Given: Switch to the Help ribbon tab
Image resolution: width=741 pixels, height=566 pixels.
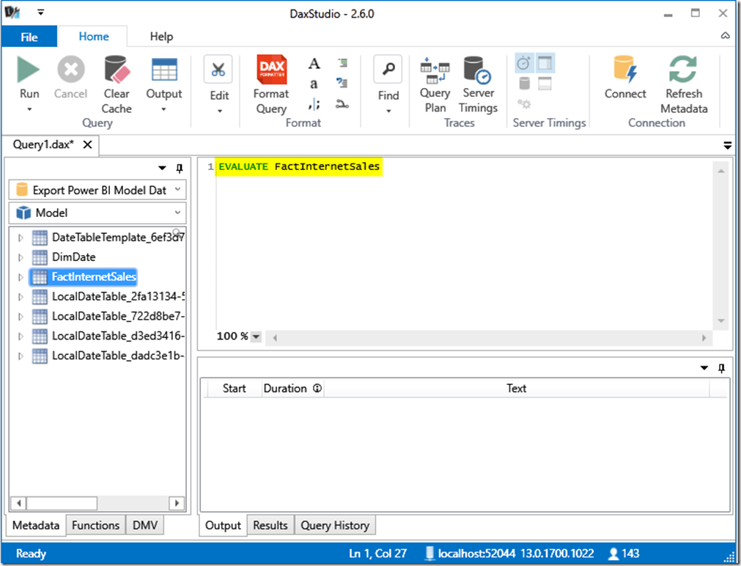Looking at the screenshot, I should 162,37.
